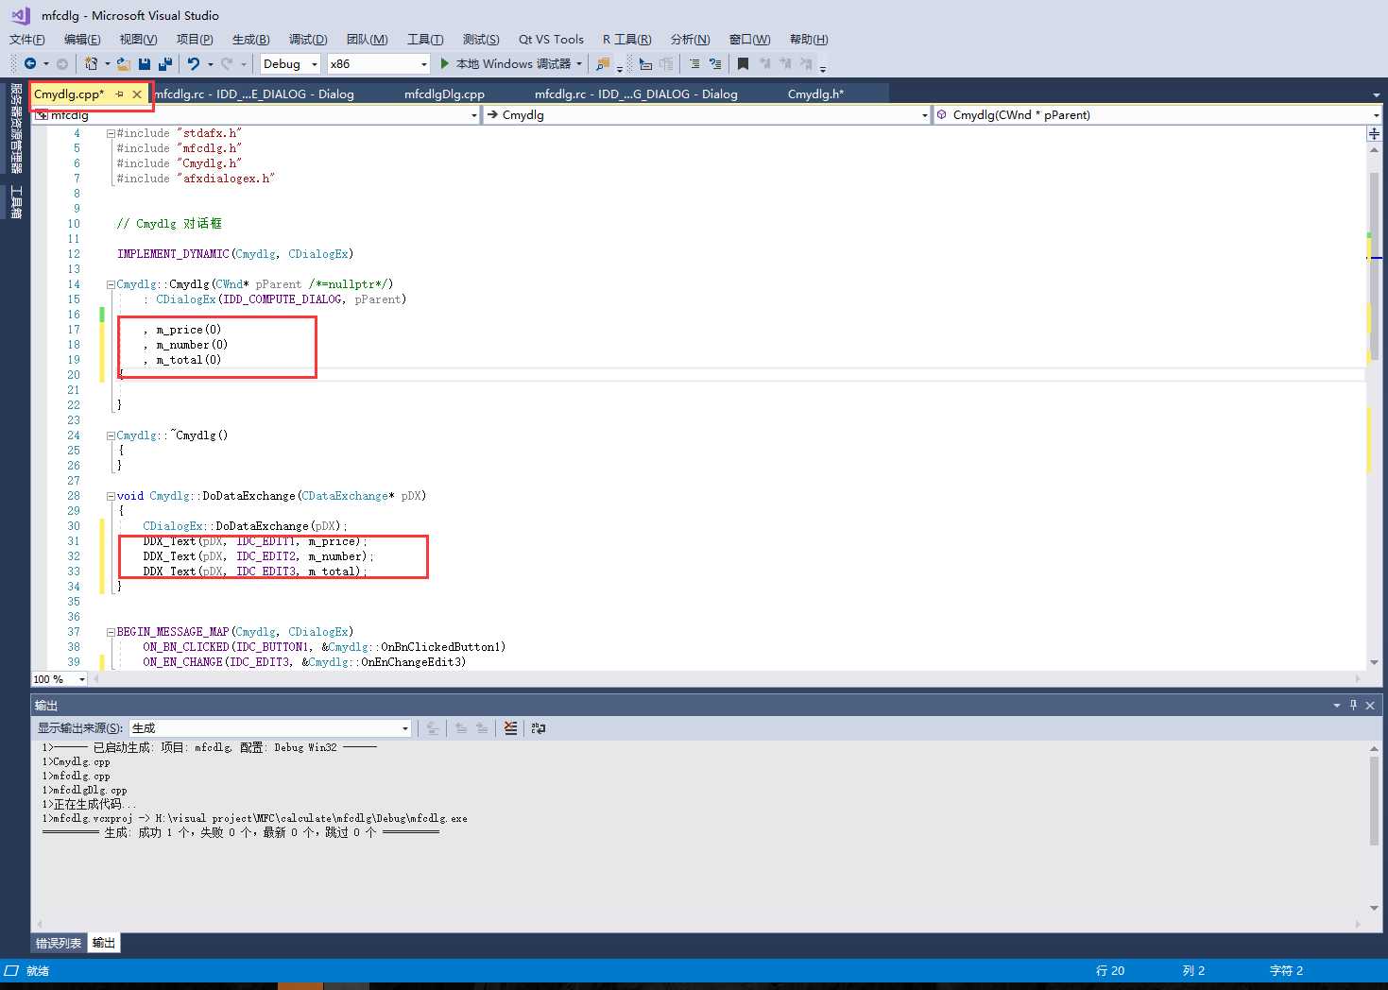Open the Cmydlg class dropdown
The height and width of the screenshot is (990, 1388).
pyautogui.click(x=708, y=115)
